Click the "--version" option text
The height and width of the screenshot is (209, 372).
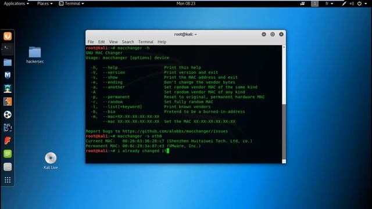114,73
